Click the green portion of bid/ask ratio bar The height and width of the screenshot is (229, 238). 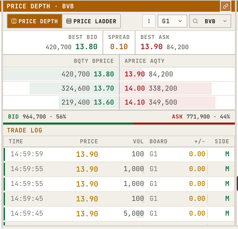(68, 123)
